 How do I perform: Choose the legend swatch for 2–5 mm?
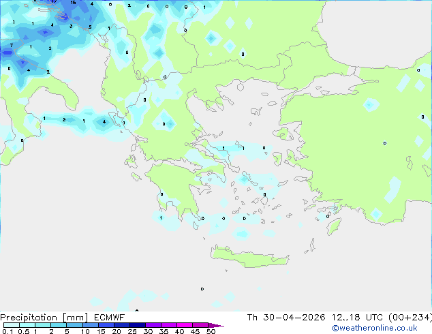[59, 325]
